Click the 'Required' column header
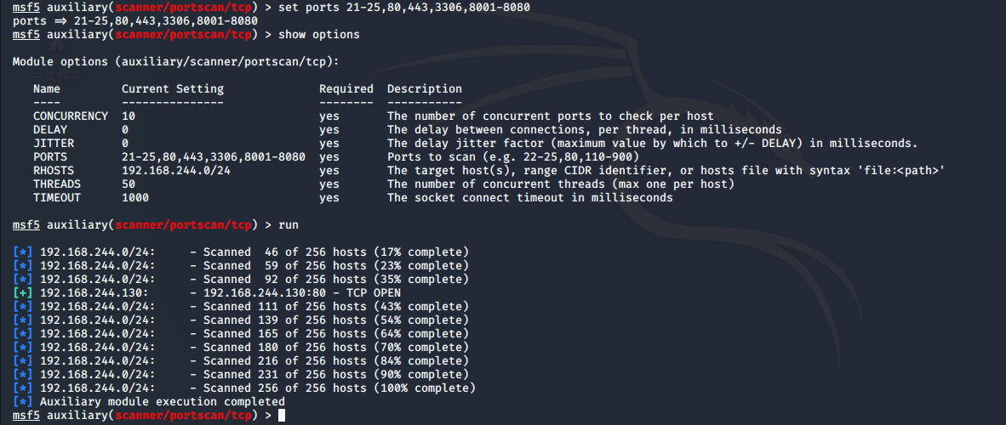Image resolution: width=1006 pixels, height=425 pixels. 346,89
